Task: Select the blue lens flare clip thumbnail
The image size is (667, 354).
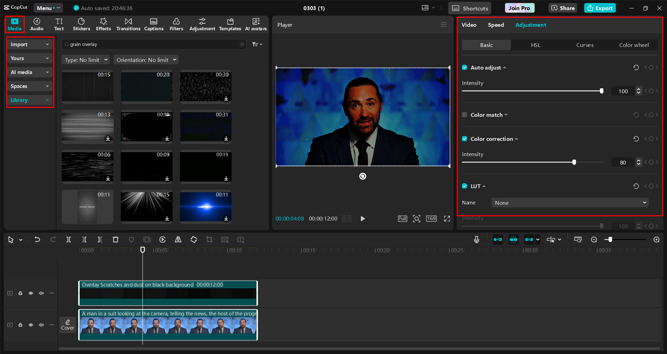Action: (x=205, y=207)
